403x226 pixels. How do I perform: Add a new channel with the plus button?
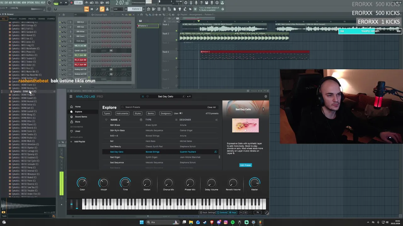pos(81,86)
